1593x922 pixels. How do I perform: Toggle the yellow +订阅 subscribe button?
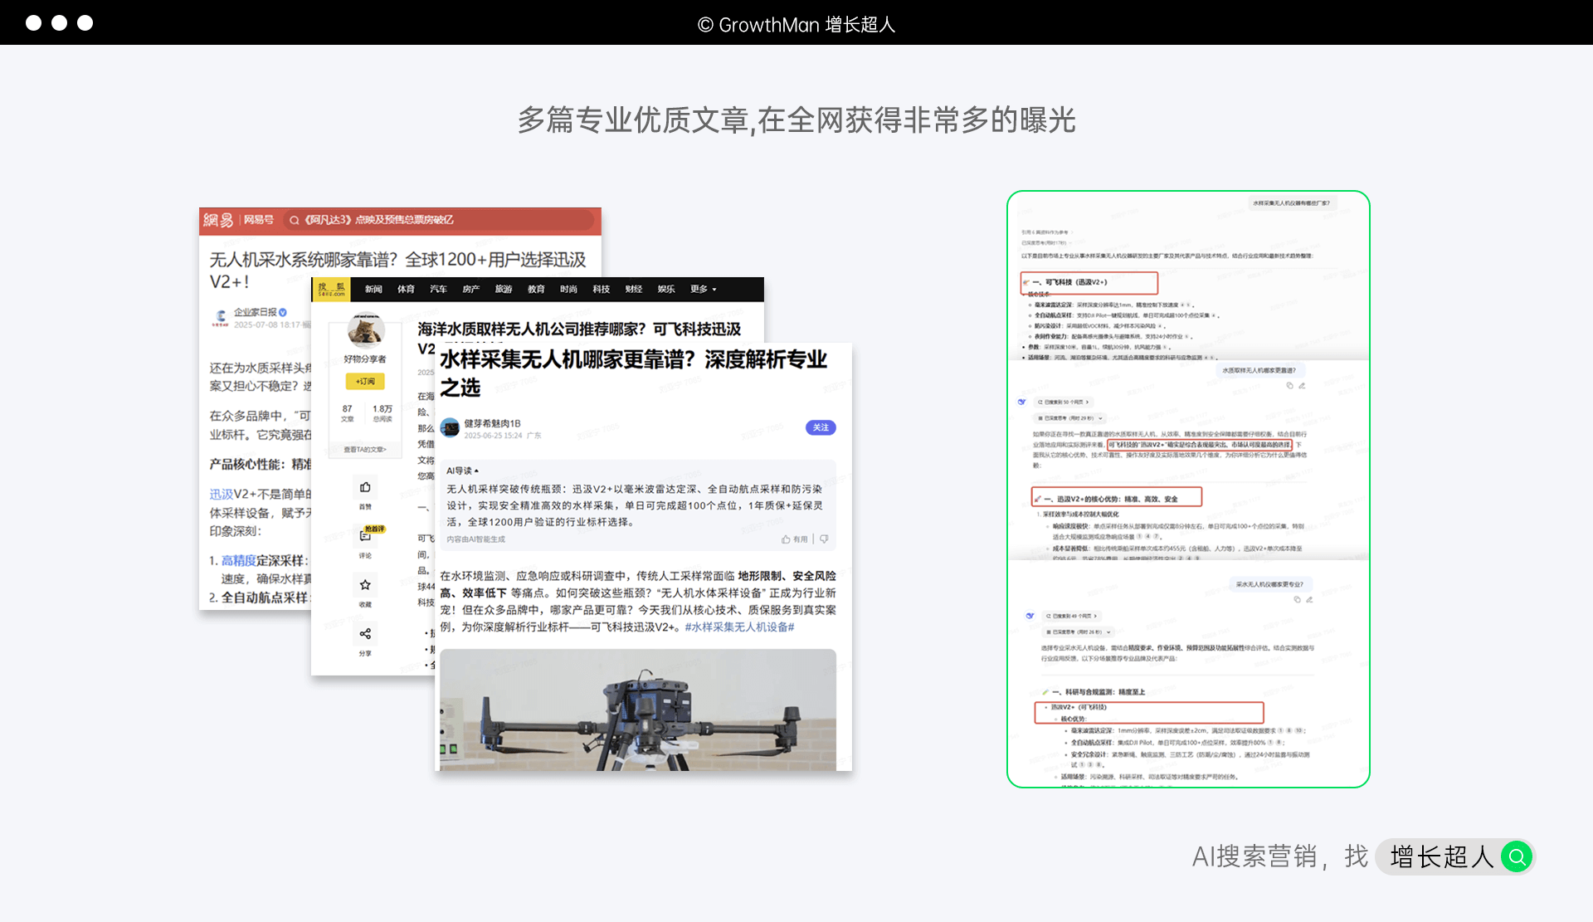click(x=365, y=382)
